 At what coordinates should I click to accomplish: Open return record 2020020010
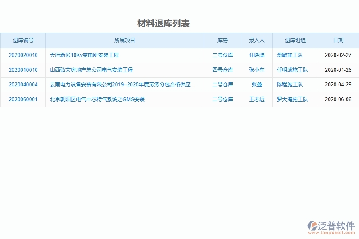pos(22,55)
